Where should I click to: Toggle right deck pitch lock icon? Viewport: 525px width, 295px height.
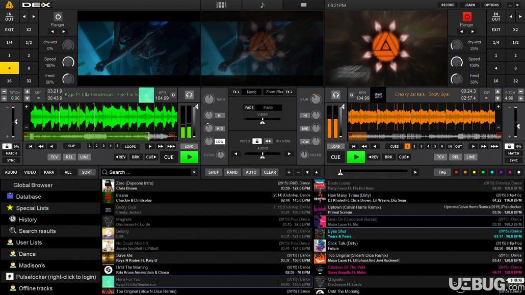pos(509,146)
